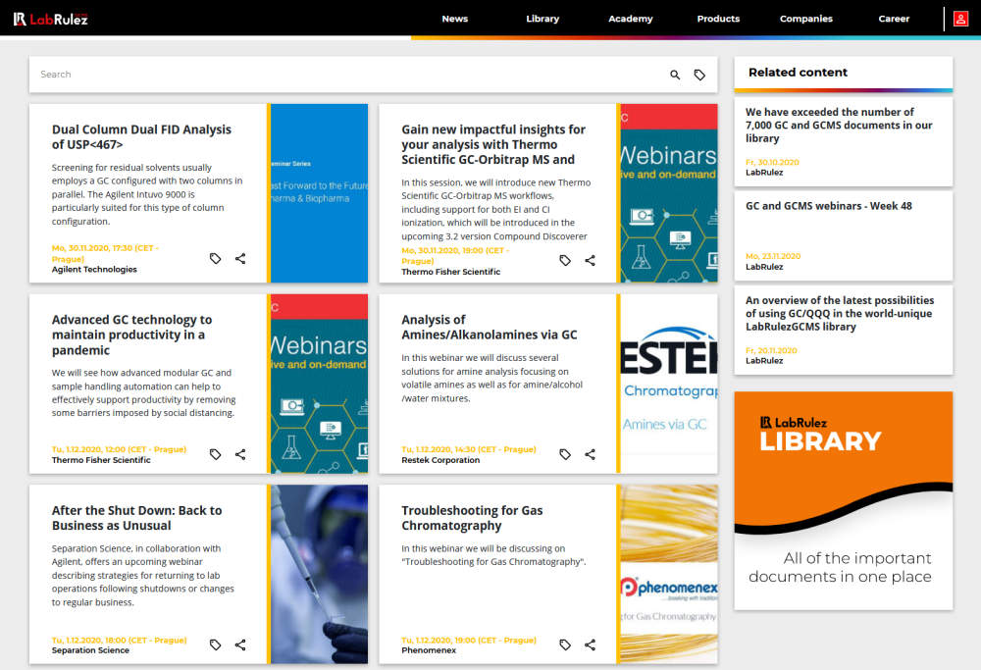Open overview of GC/QQQ possibilities article

click(840, 313)
